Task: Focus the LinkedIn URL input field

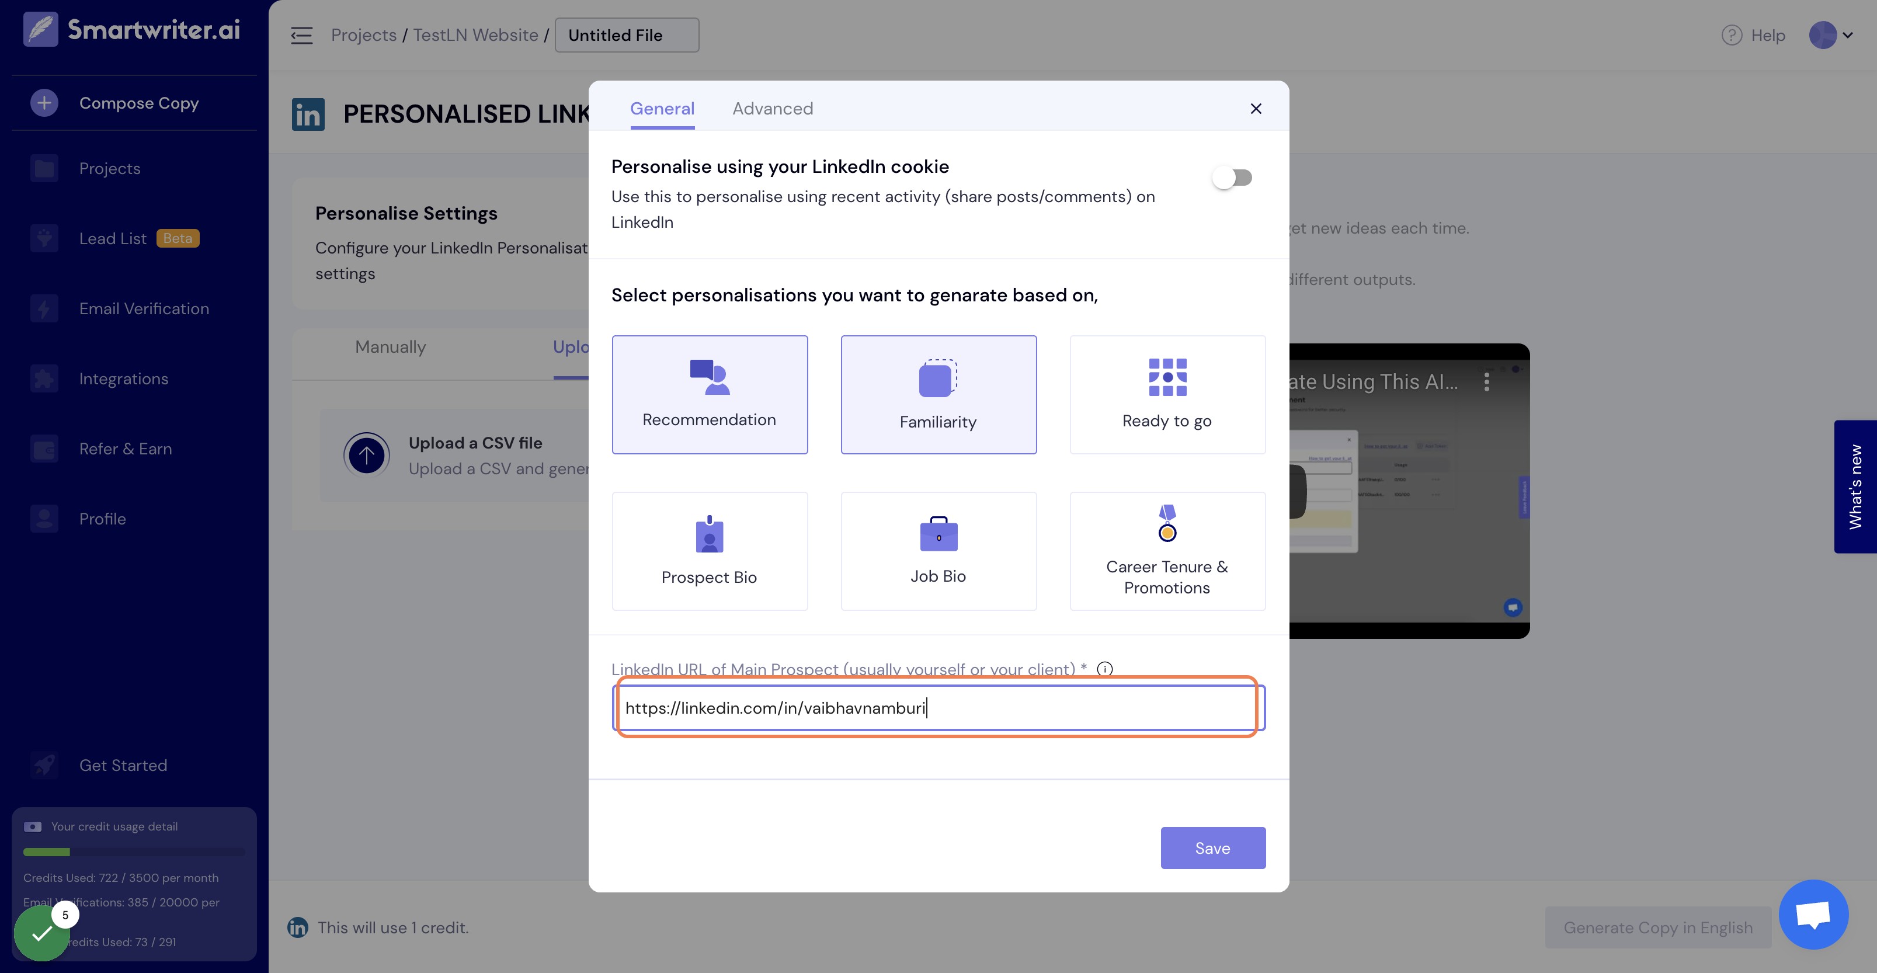Action: coord(939,708)
